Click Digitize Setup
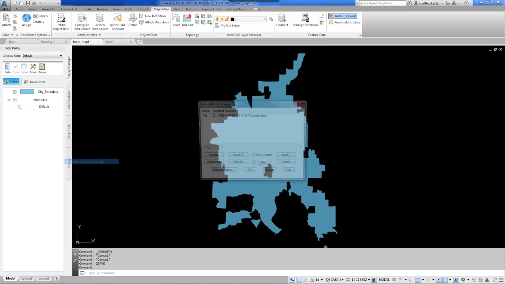 (227, 25)
